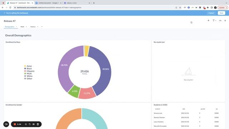229x129 pixels.
Task: Select the Demographics dashboard tab
Action: 10,27
